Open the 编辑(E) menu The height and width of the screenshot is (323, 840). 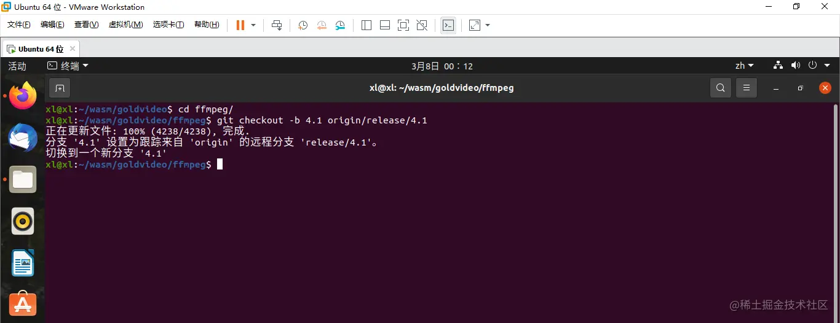coord(52,25)
